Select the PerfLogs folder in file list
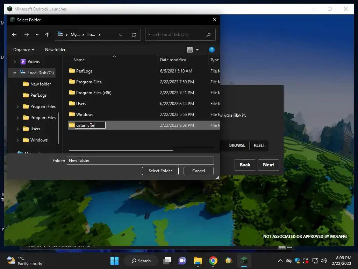Screen dimensions: 358x269 click(144, 71)
